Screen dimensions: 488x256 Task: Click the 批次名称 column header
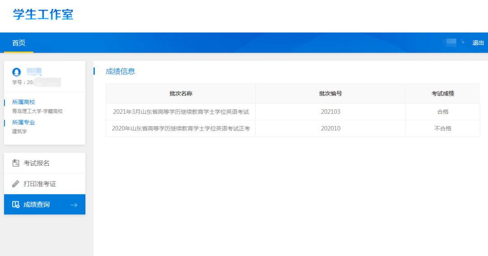click(x=181, y=93)
